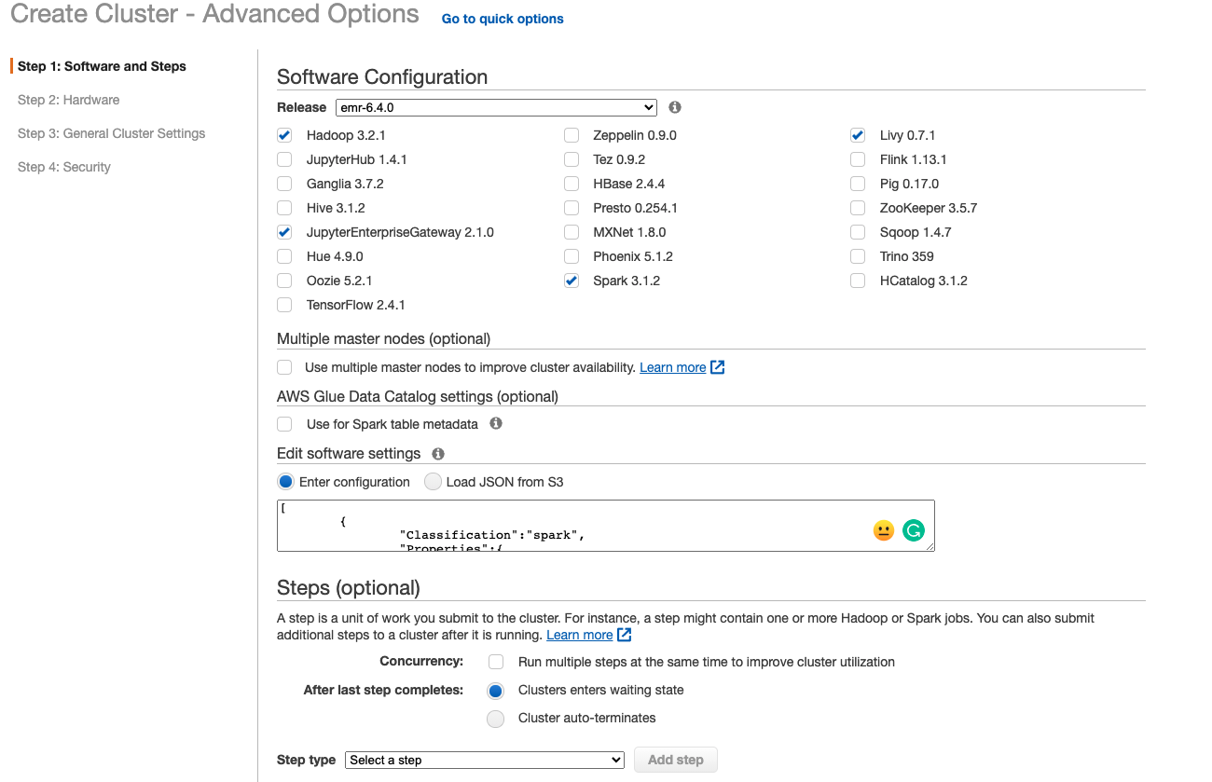Enable use multiple master nodes checkbox

284,367
